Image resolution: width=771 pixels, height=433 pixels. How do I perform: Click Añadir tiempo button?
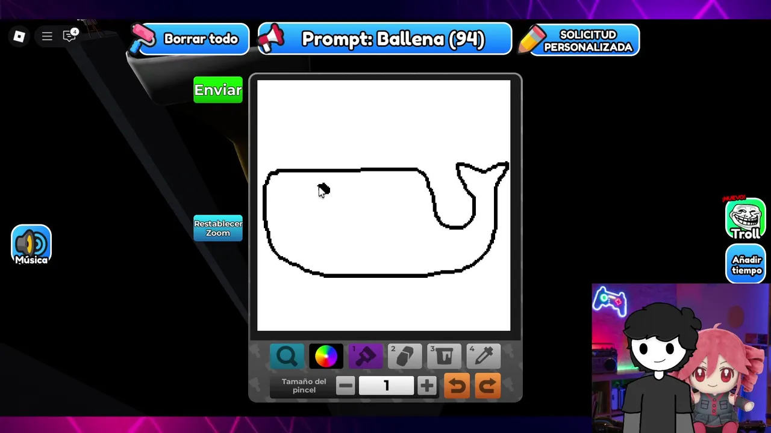[x=746, y=264]
